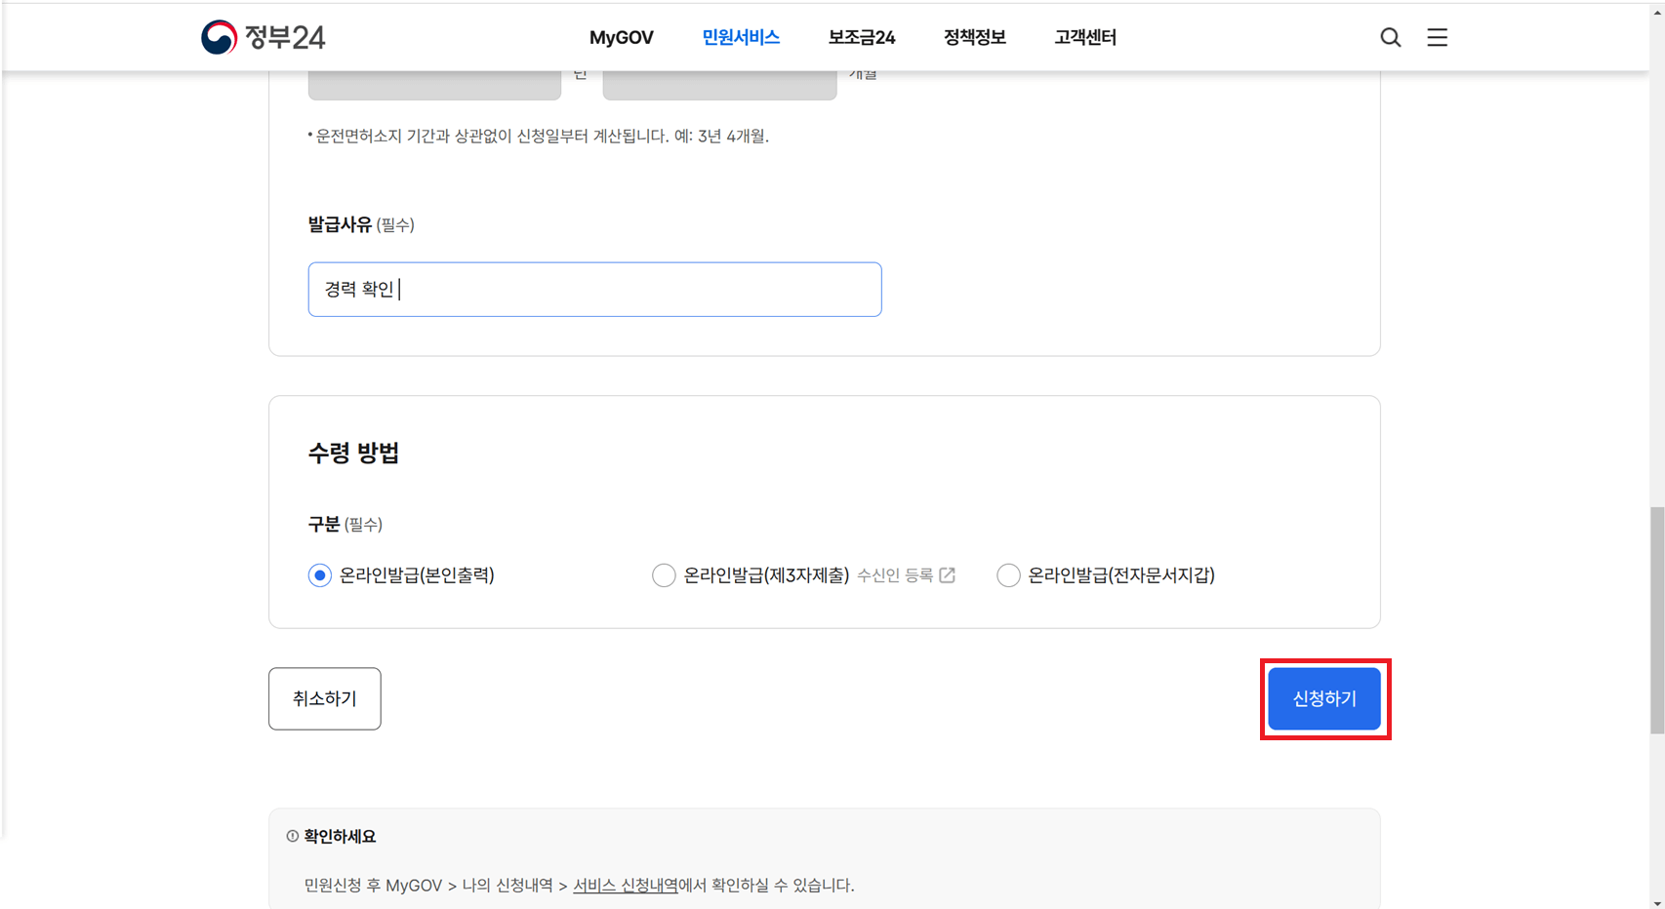Click the 발급사유 (필수) label

coord(361,224)
